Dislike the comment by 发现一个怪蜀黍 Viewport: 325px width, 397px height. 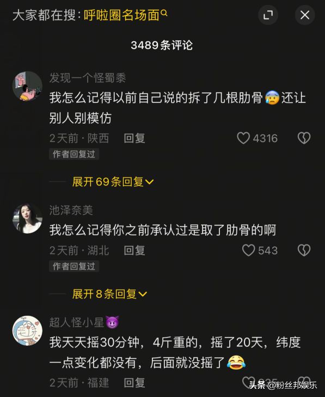[x=304, y=138]
